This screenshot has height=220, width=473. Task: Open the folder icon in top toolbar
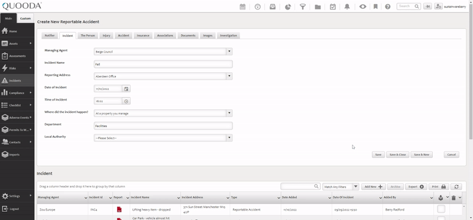point(318,7)
